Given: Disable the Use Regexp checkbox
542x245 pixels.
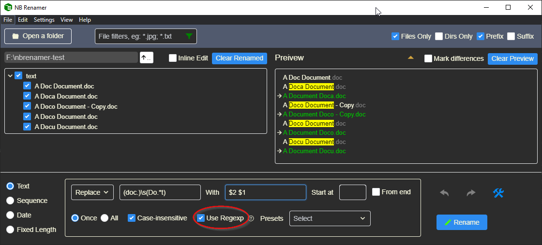Looking at the screenshot, I should (201, 218).
